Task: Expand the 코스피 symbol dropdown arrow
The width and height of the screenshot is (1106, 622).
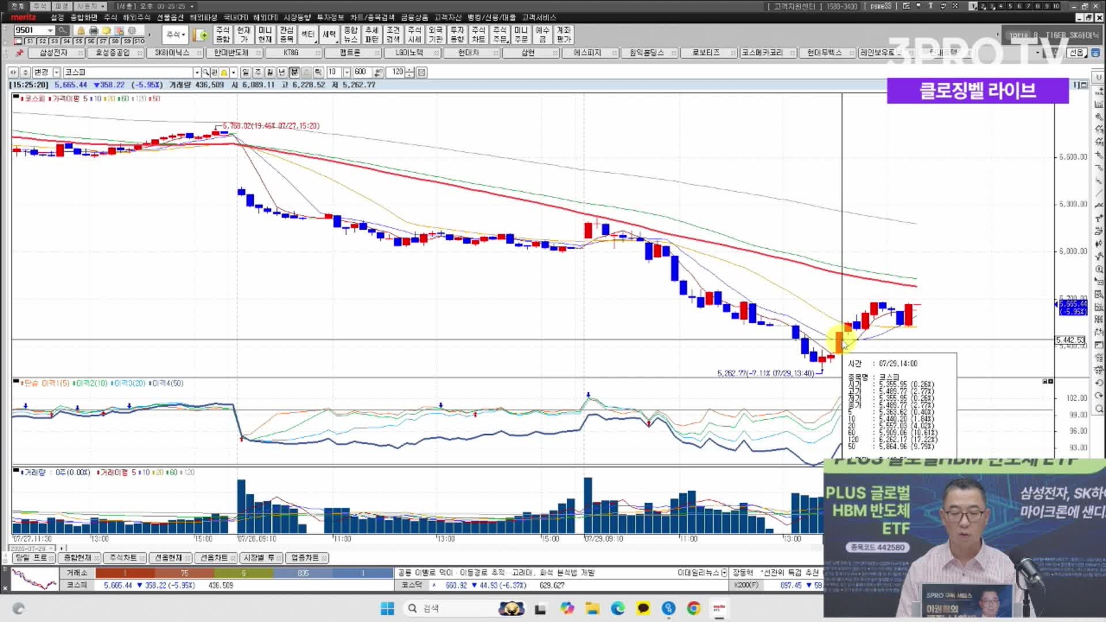Action: pos(197,72)
